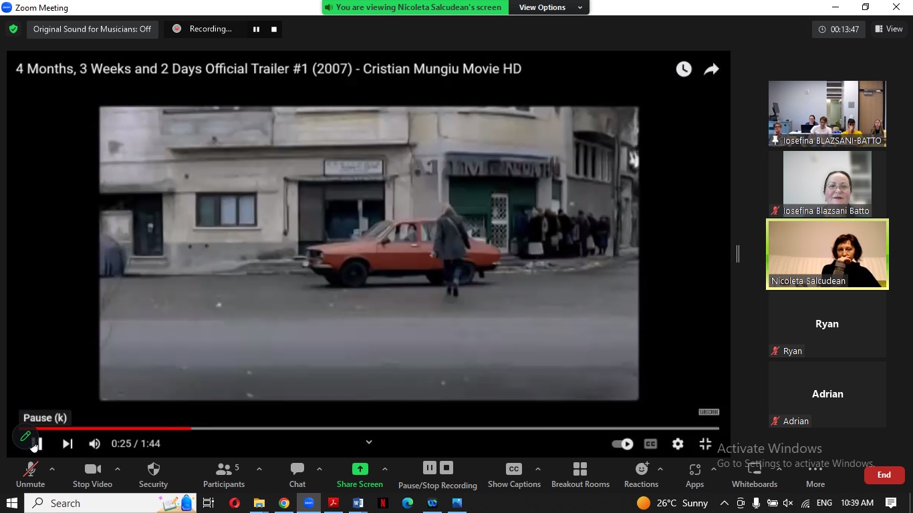Open the Windows Start menu
This screenshot has width=913, height=513.
(11, 503)
